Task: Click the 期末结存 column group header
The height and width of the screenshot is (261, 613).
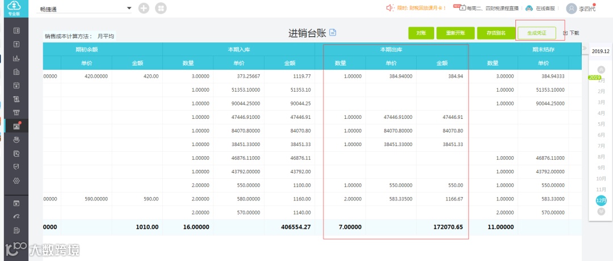Action: click(x=543, y=50)
